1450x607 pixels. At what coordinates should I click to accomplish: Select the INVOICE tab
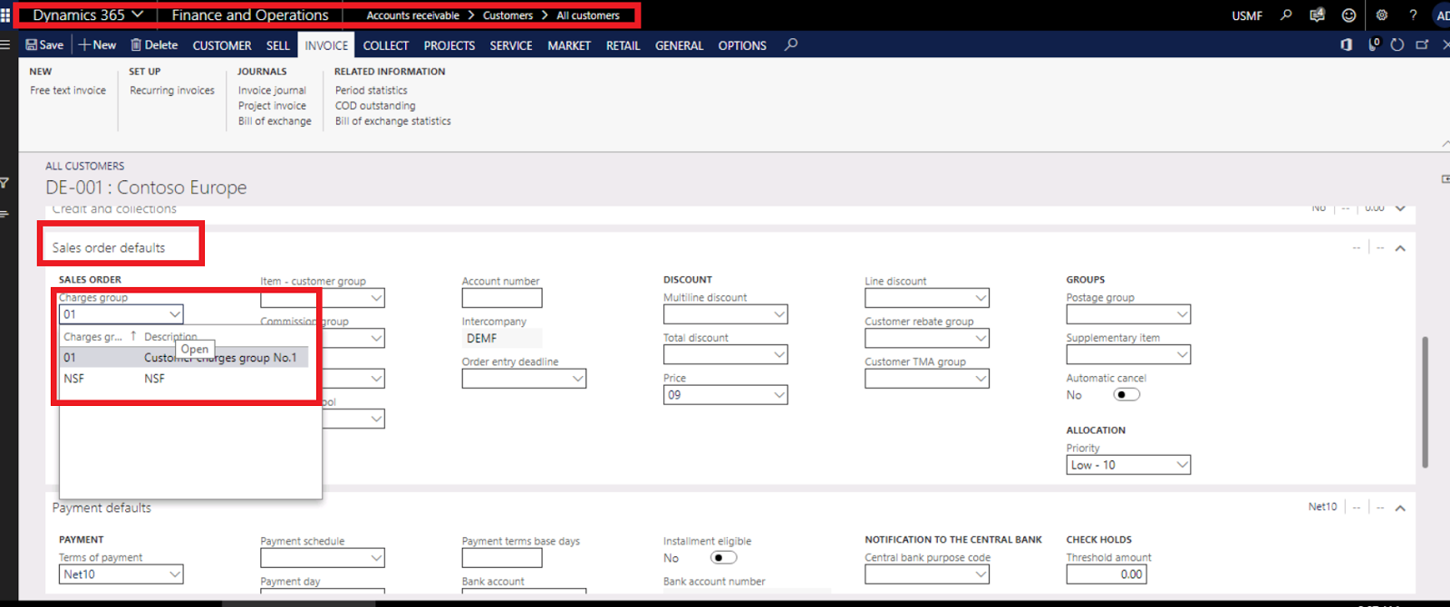[x=326, y=45]
